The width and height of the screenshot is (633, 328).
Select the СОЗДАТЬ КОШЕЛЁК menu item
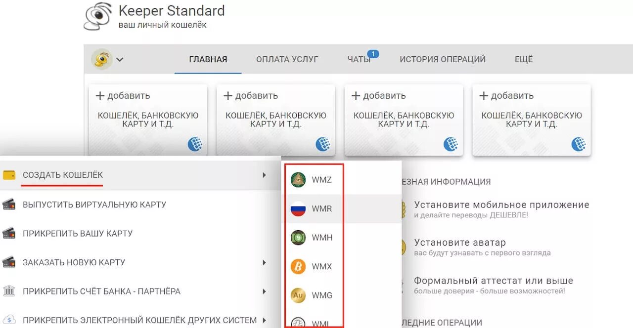point(140,175)
